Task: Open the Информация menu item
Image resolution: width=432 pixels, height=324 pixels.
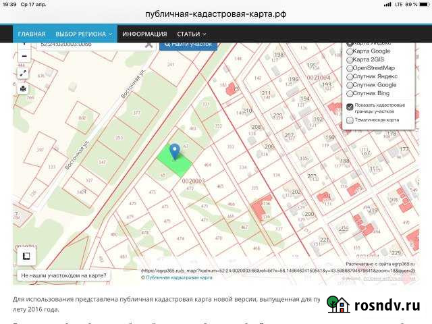Action: (145, 34)
